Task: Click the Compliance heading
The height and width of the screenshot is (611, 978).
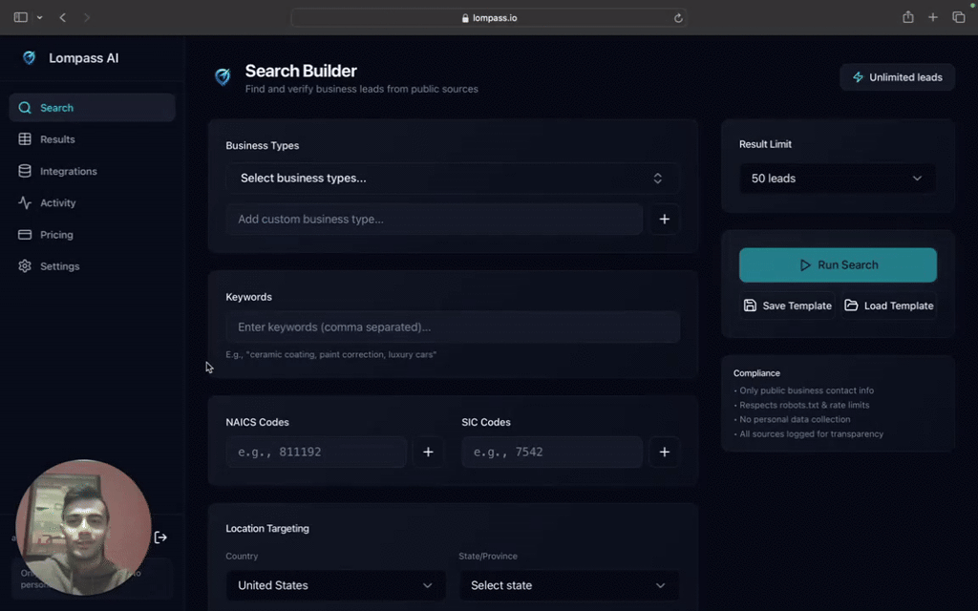Action: click(756, 373)
